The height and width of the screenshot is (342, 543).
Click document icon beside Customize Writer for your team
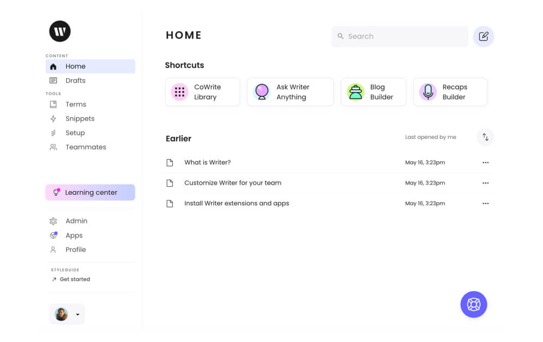(169, 183)
